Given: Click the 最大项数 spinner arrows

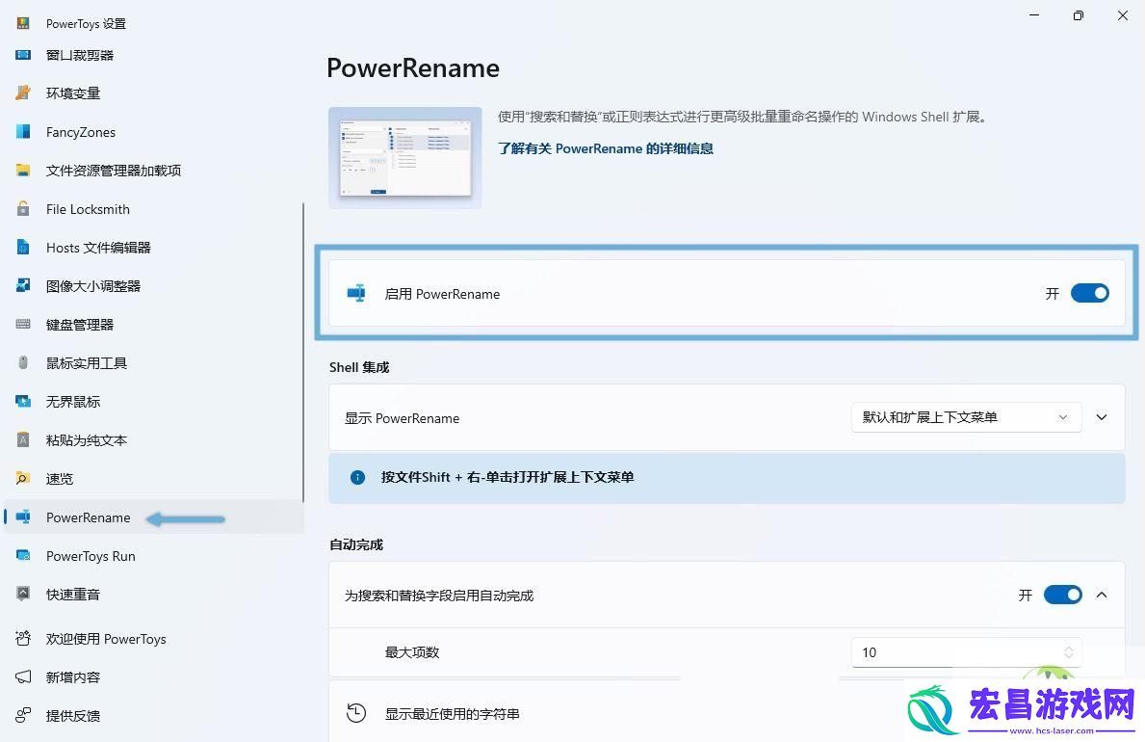Looking at the screenshot, I should tap(1068, 652).
